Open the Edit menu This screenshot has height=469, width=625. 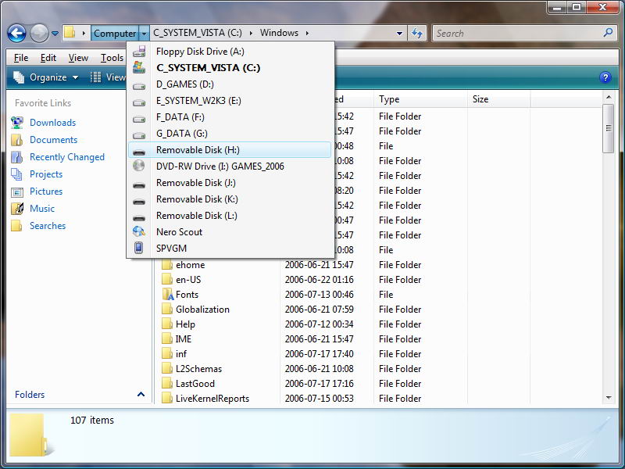(x=48, y=58)
